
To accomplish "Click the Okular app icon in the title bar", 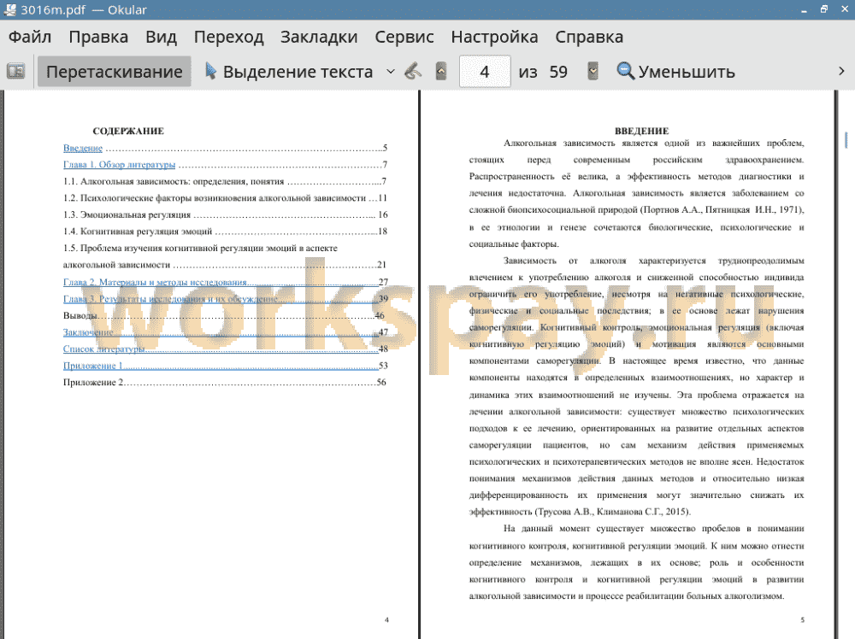I will coord(9,9).
